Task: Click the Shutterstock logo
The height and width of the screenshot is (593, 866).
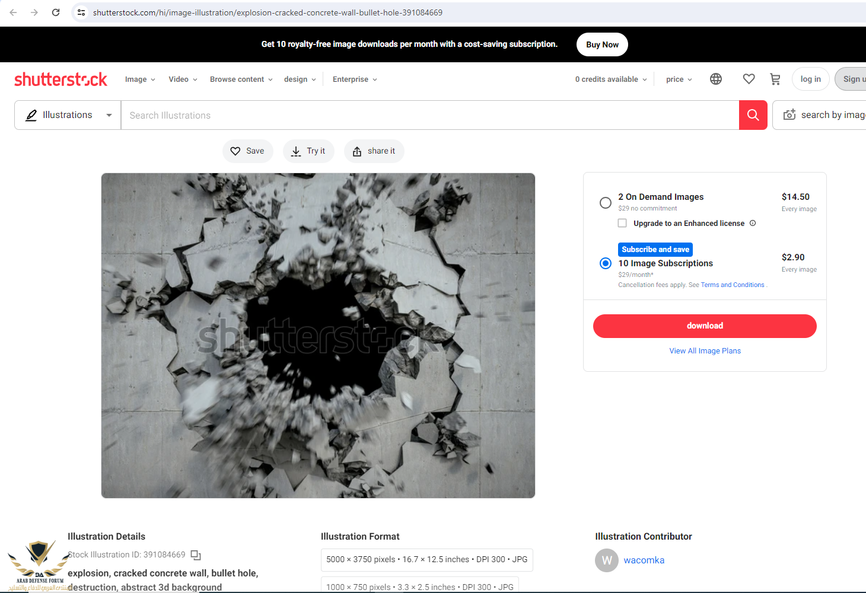Action: (x=61, y=79)
